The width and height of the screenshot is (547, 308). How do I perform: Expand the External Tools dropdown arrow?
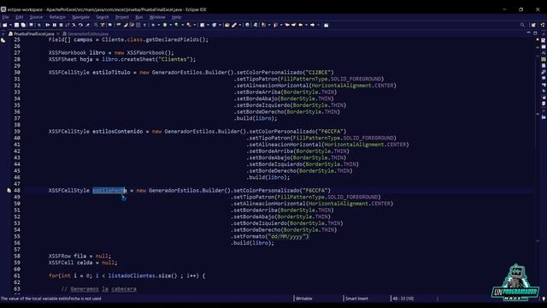pos(195,25)
